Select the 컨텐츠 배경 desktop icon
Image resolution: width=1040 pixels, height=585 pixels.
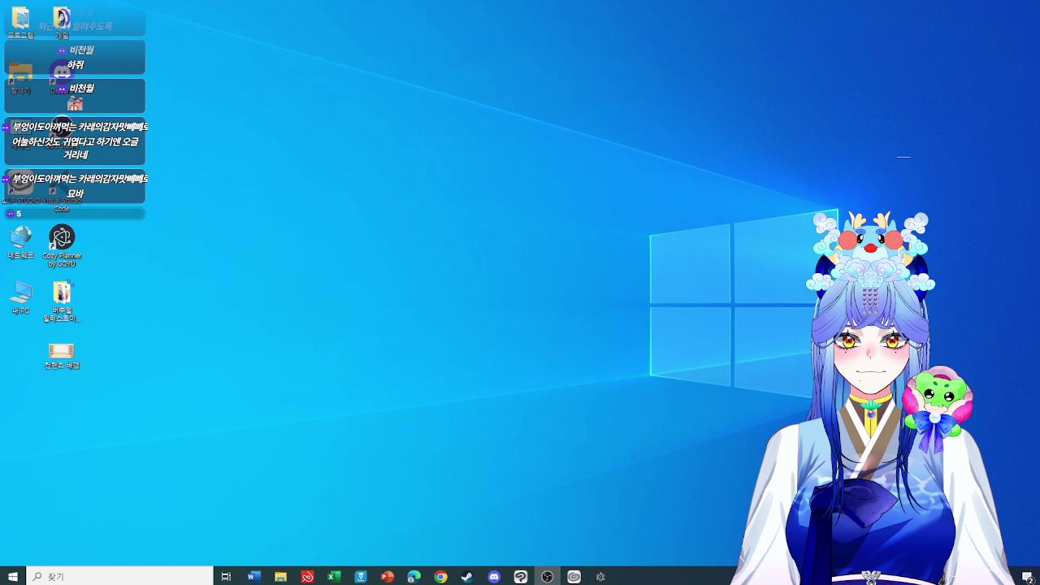pos(62,355)
